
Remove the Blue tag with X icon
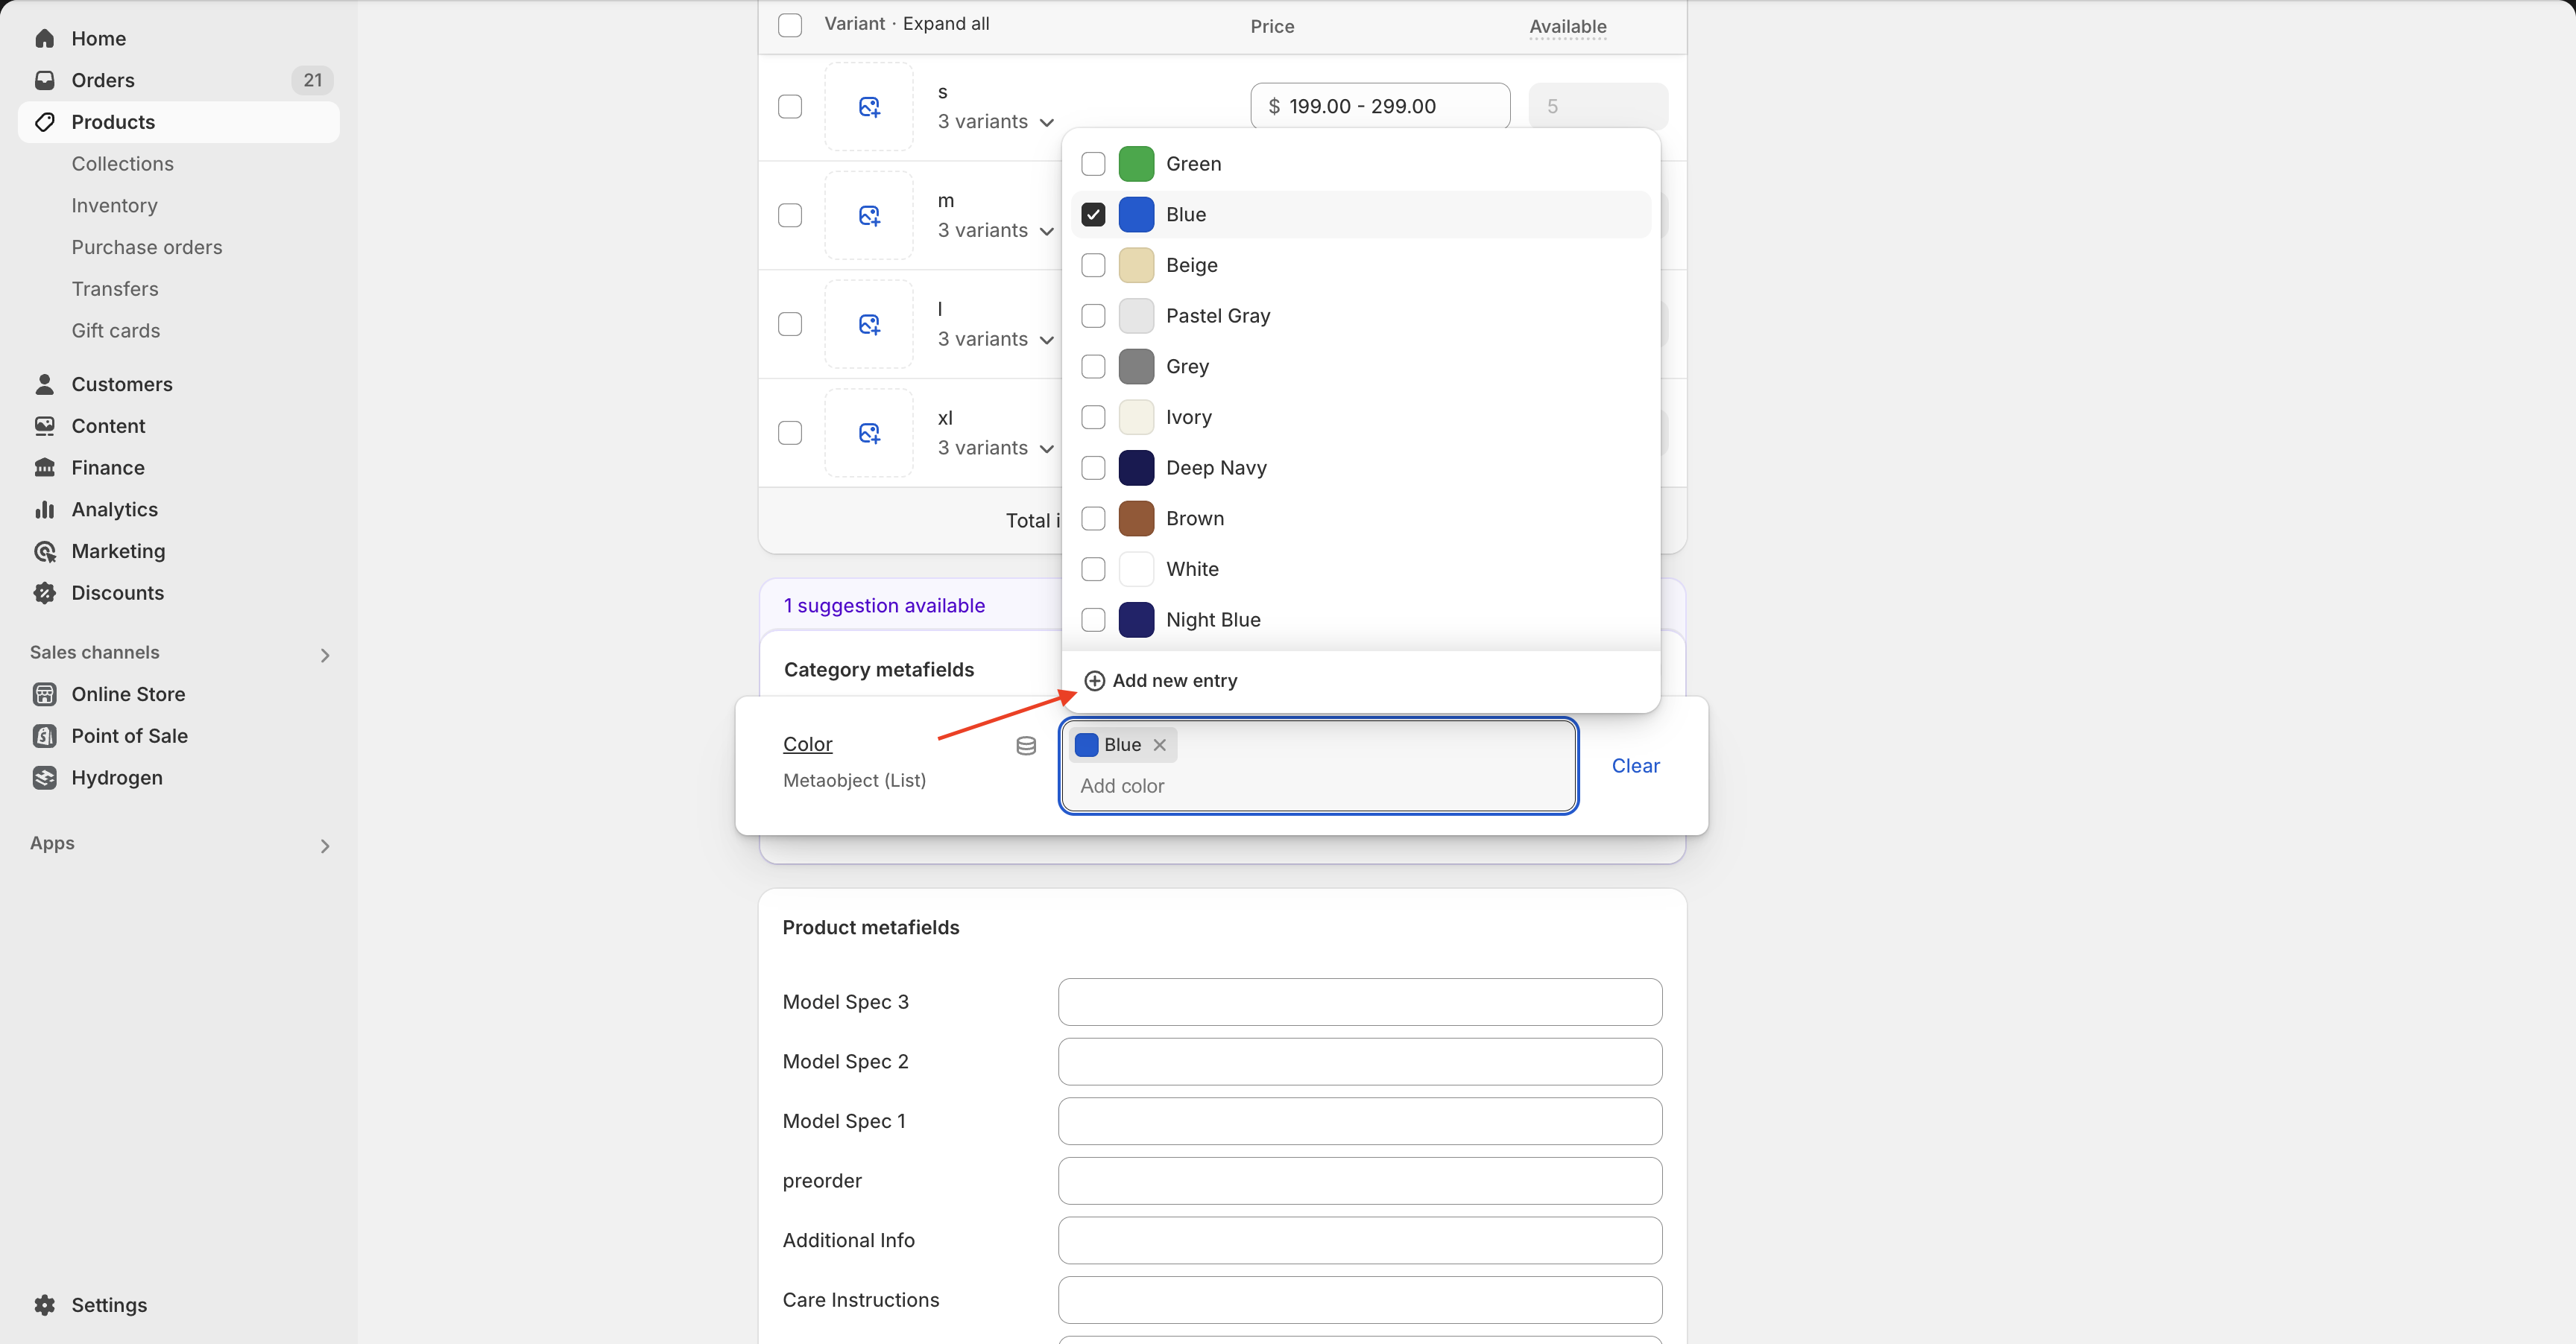1159,744
